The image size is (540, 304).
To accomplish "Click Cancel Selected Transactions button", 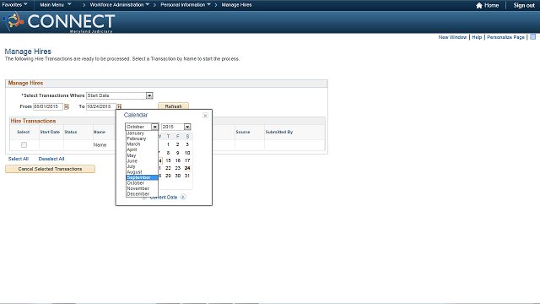I will [x=50, y=169].
